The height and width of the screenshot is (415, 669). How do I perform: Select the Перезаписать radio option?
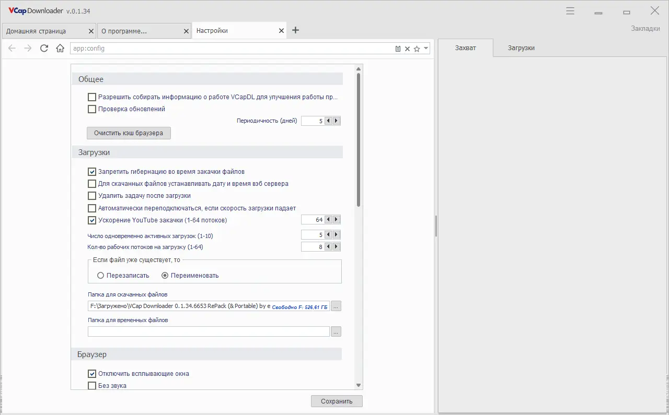[101, 276]
